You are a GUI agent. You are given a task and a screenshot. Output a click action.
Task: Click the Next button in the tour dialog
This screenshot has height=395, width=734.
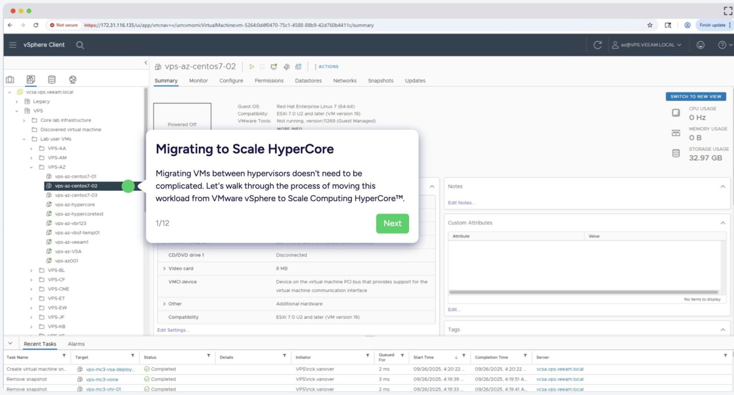(x=392, y=223)
